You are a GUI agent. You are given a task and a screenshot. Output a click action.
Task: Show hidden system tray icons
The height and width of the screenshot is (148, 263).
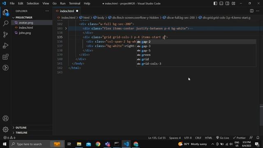click(x=212, y=144)
